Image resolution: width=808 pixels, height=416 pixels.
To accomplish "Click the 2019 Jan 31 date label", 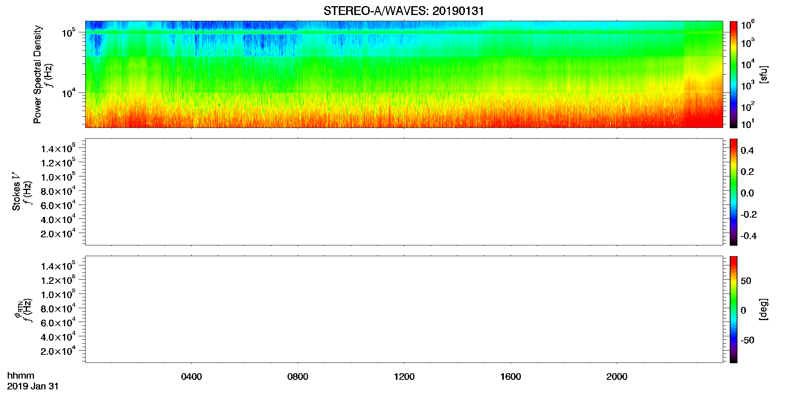I will pos(33,386).
